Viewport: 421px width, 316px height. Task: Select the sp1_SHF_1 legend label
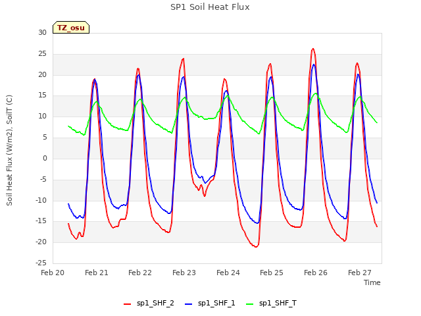point(216,303)
